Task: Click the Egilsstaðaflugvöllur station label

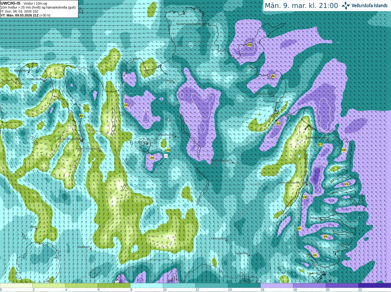Action: tap(292, 183)
